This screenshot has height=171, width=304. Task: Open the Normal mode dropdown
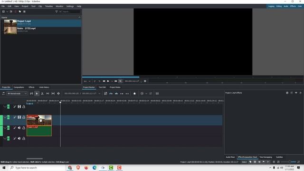tap(17, 94)
